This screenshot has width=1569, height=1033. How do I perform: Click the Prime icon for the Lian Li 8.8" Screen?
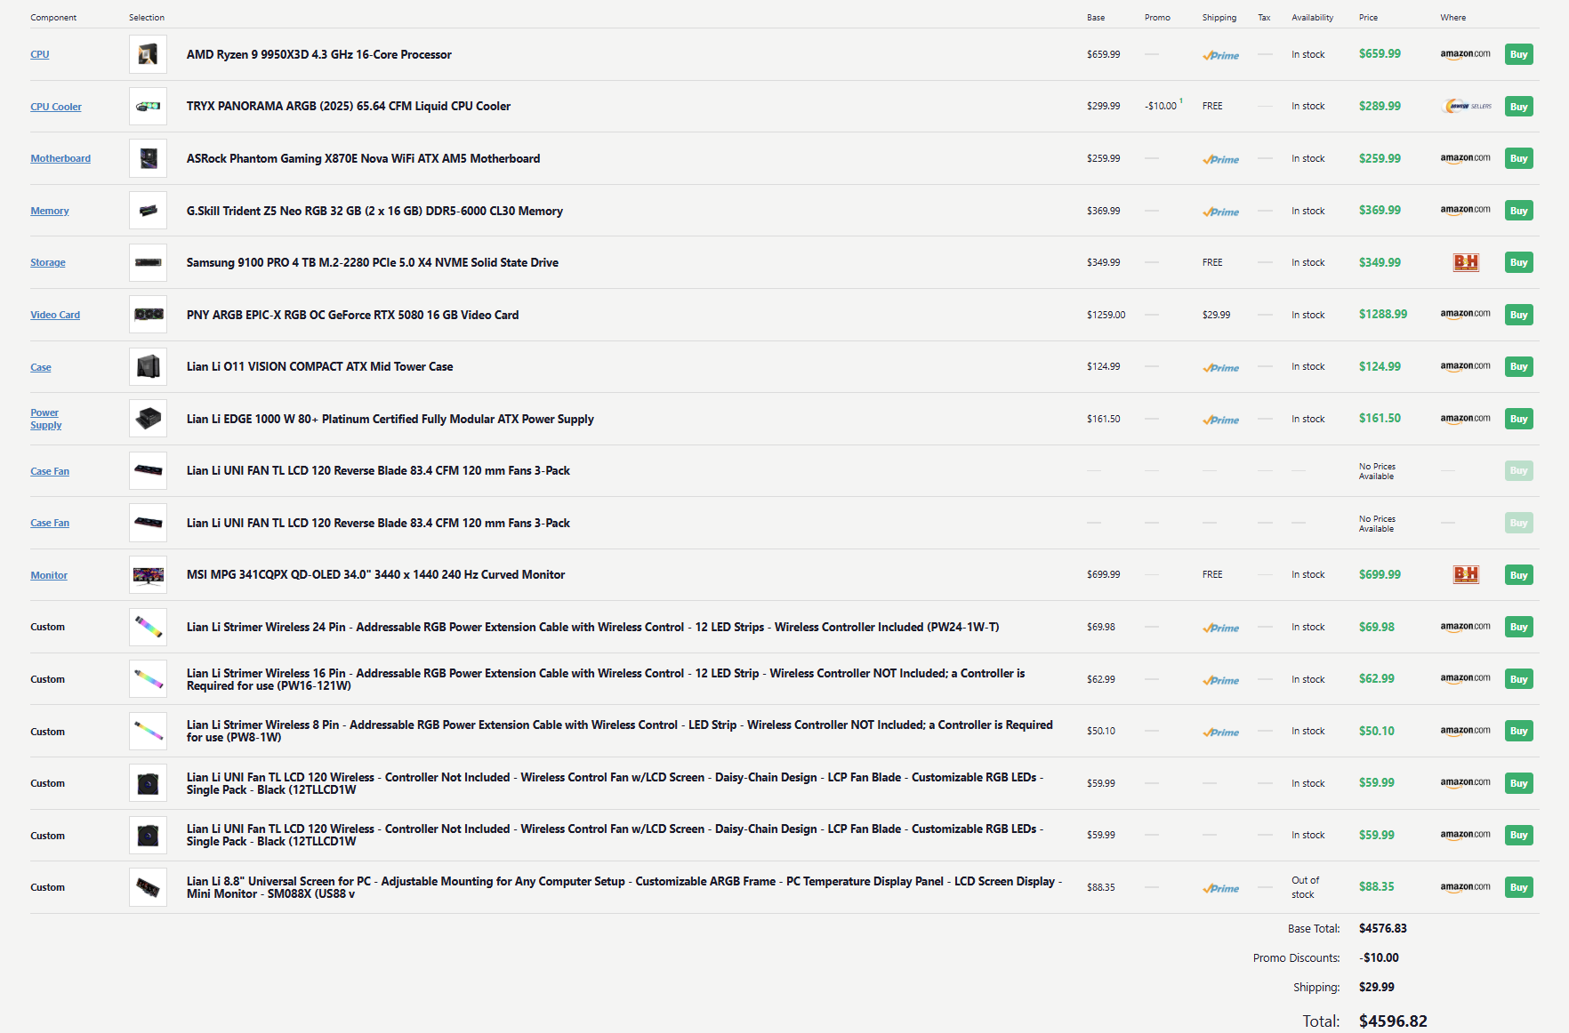point(1220,888)
